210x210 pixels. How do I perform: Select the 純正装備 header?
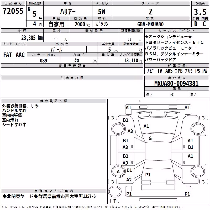(x=177, y=65)
